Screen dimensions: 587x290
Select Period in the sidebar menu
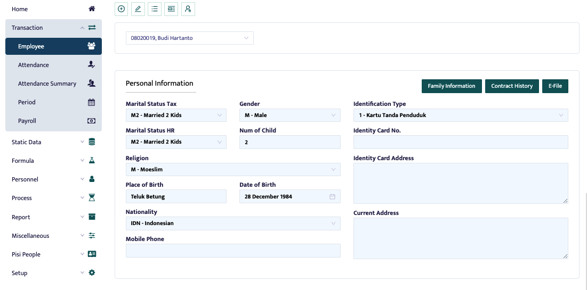[x=27, y=102]
